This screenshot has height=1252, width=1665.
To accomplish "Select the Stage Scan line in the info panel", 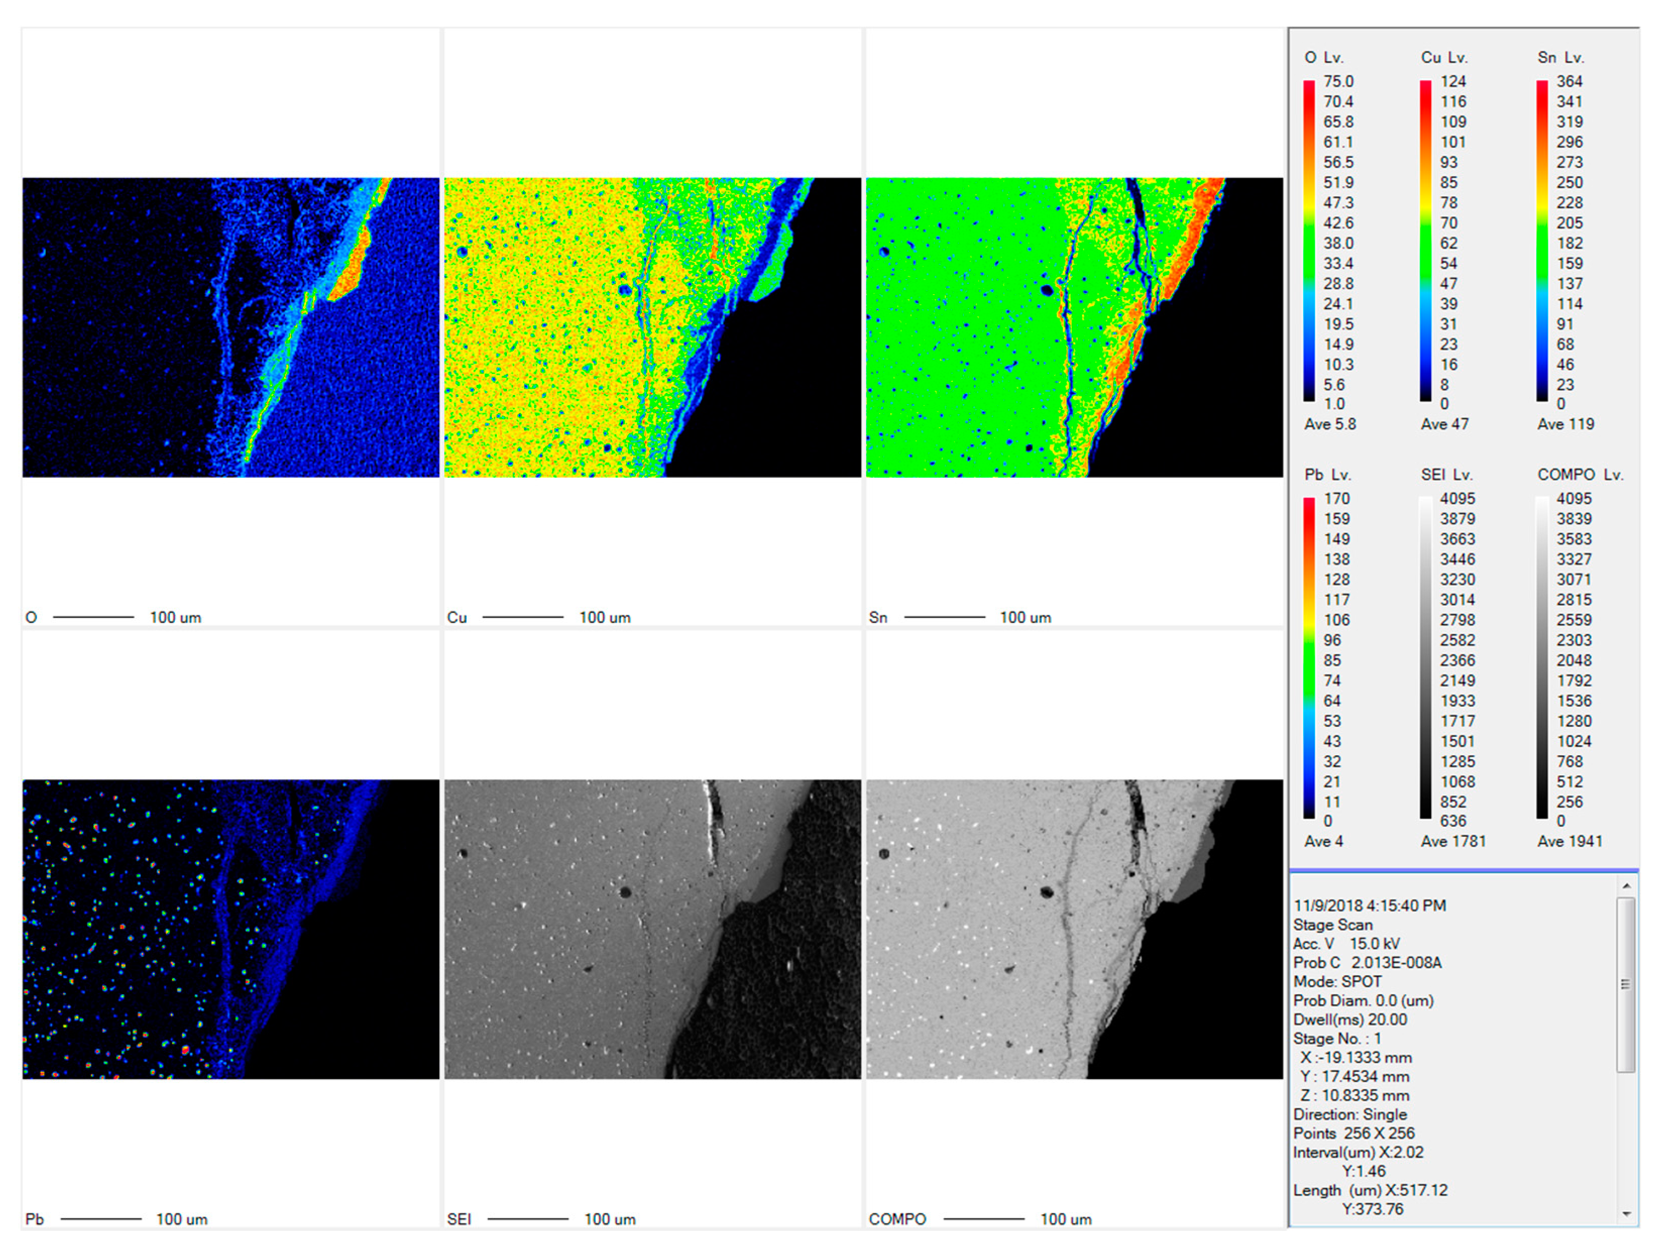I will [1333, 925].
